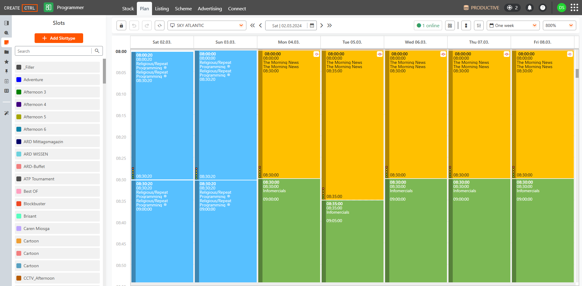This screenshot has height=286, width=582.
Task: Click the search magnifier icon in Slots
Action: 97,51
